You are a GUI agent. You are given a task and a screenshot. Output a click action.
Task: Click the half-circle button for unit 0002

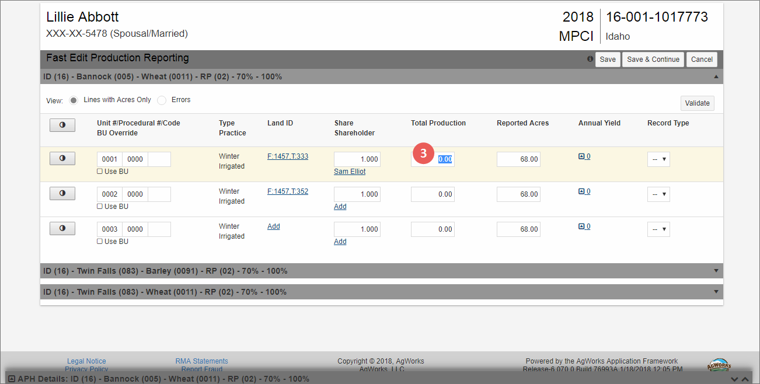coord(62,193)
